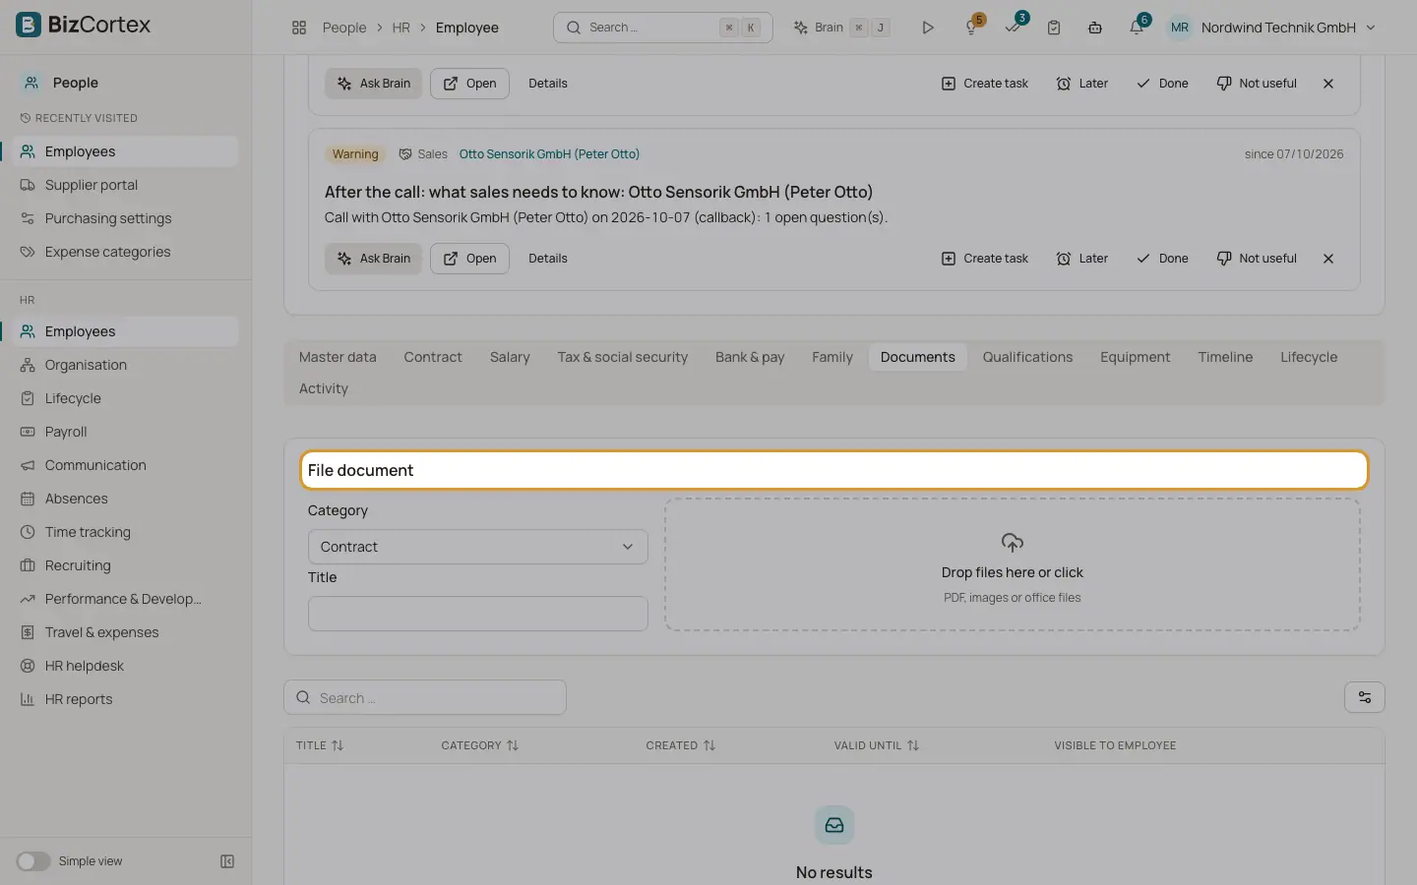Click Open button on Otto Sensorik card
This screenshot has height=885, width=1417.
(469, 259)
